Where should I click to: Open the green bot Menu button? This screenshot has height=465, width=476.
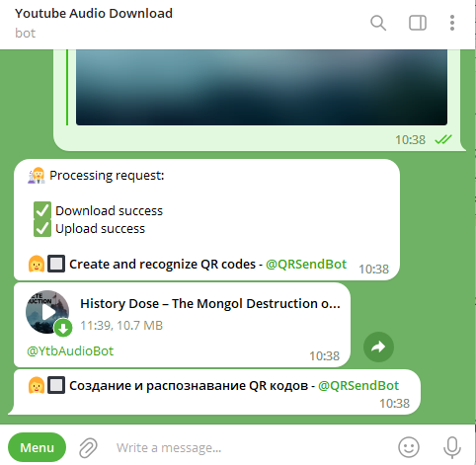click(x=37, y=447)
